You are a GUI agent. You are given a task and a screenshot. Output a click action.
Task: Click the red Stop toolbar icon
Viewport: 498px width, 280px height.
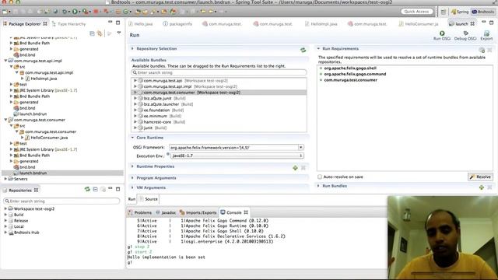96,12
